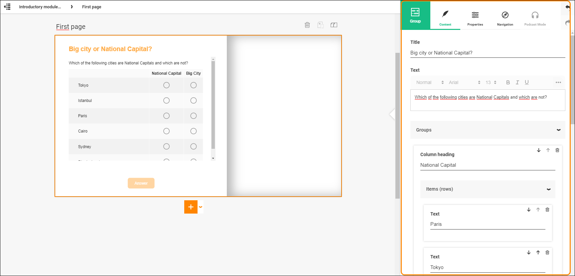Select Big City for Sydney
This screenshot has width=575, height=276.
[x=194, y=146]
